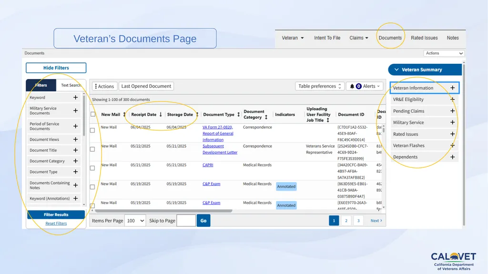Open VA Form 27-0820 document link
Image resolution: width=488 pixels, height=274 pixels.
coord(218,133)
